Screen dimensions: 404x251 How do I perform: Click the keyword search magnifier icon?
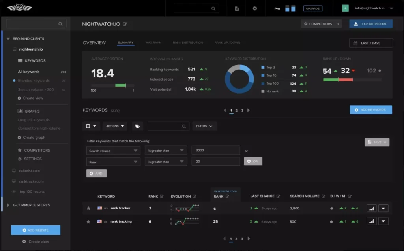point(184,126)
